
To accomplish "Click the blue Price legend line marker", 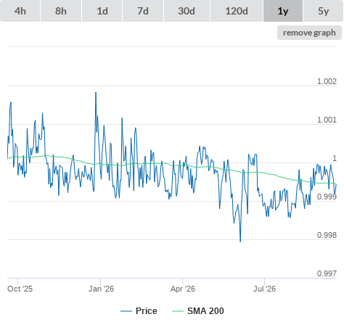I will point(126,311).
